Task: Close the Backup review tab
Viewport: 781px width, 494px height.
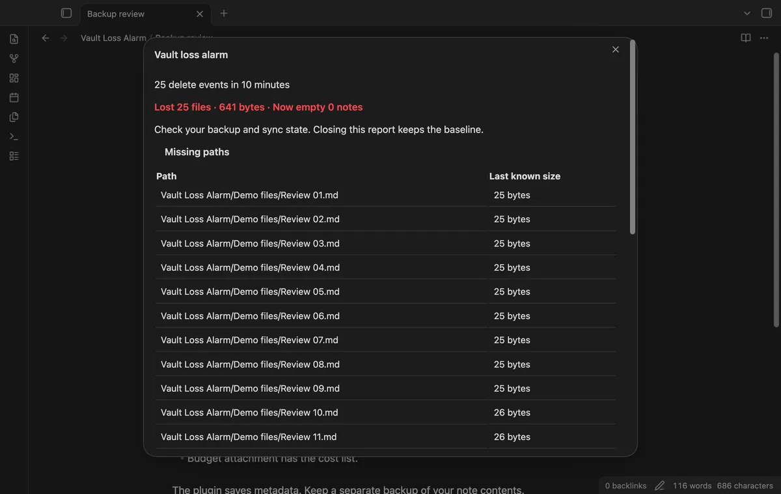Action: [200, 14]
